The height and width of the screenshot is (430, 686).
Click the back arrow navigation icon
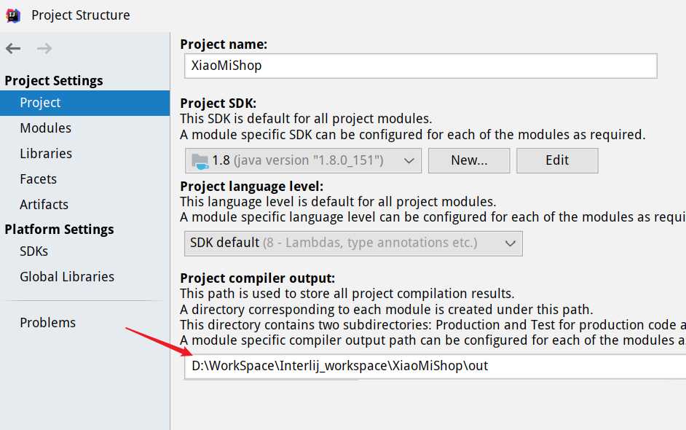click(x=13, y=48)
